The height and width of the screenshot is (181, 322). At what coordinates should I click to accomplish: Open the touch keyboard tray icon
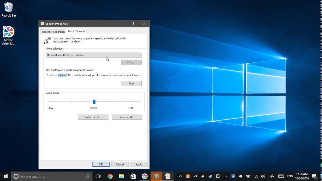pyautogui.click(x=281, y=176)
